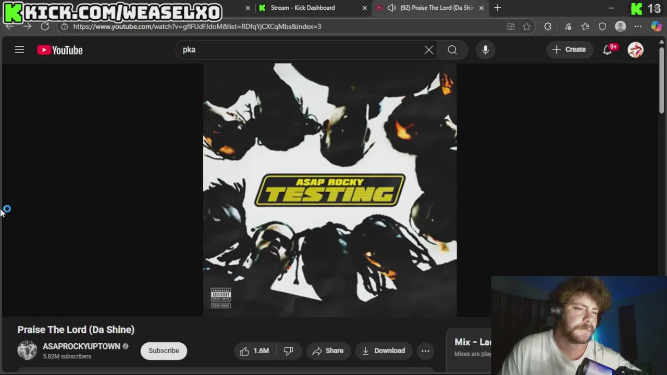This screenshot has height=375, width=667.
Task: Open the favorites list icon
Action: pos(585,27)
